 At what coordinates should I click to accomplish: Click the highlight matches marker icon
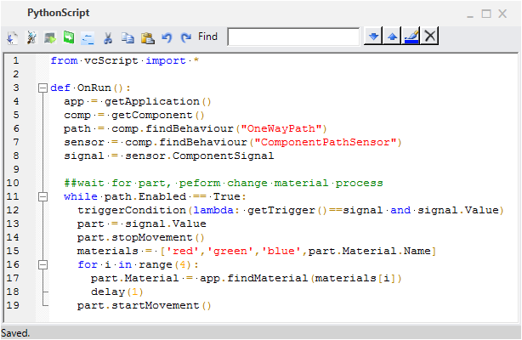click(411, 36)
